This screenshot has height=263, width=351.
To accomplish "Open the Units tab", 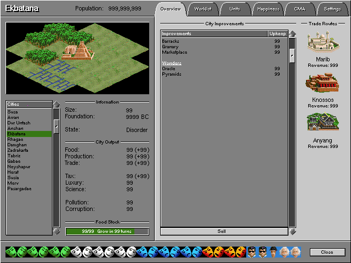I will [x=235, y=9].
